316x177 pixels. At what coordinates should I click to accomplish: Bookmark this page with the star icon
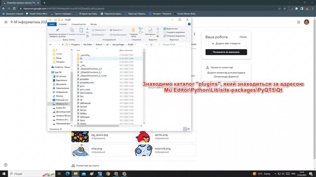point(284,9)
